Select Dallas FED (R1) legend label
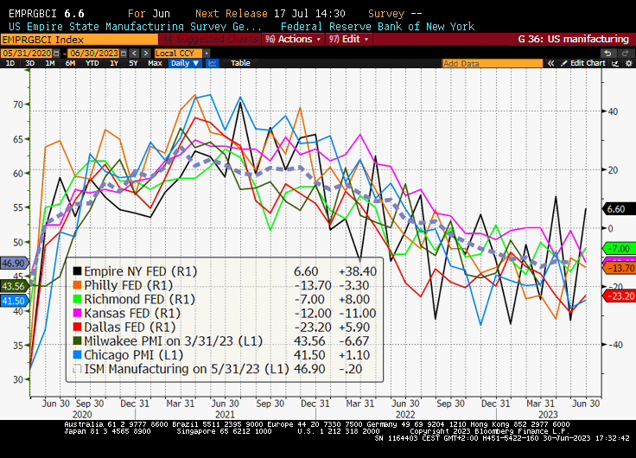 pos(130,327)
